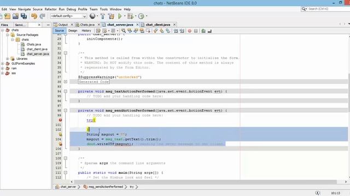Collapse main method fold at line 111

tap(66, 173)
